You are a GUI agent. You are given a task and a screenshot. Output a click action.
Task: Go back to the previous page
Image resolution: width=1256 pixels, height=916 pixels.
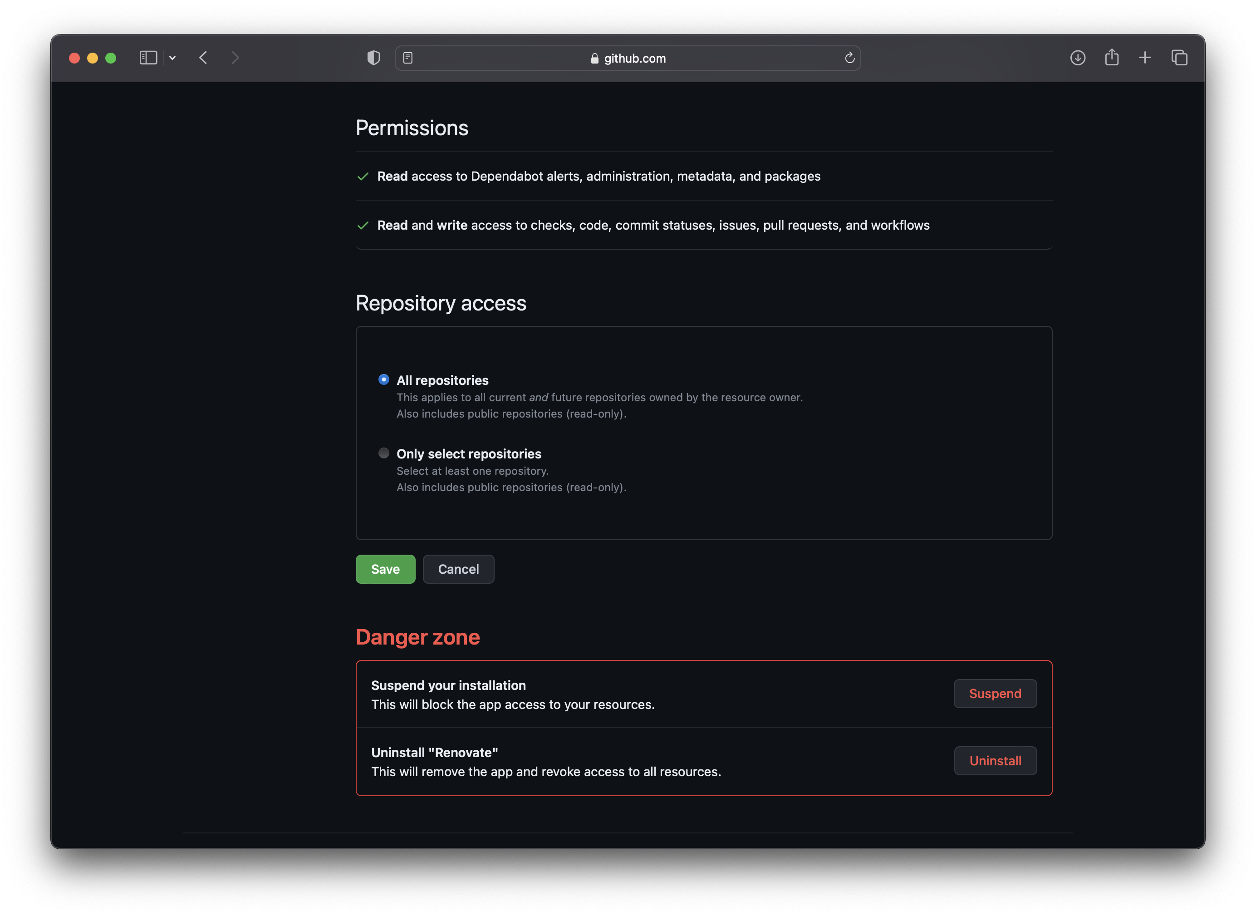pyautogui.click(x=203, y=58)
